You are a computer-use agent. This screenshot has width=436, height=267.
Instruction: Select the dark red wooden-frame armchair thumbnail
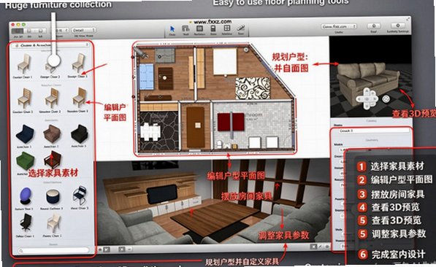coord(53,160)
